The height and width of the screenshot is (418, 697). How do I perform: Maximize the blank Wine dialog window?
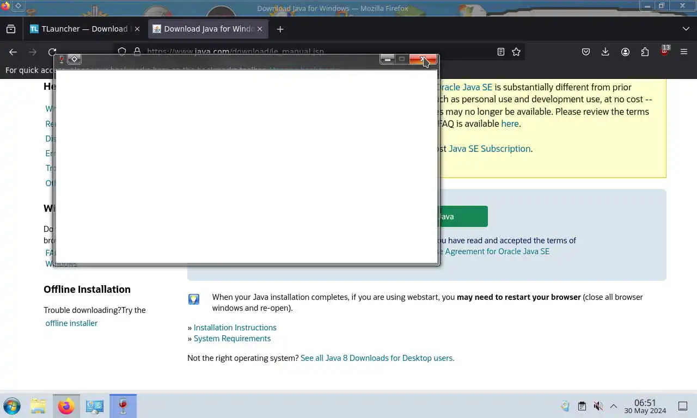pos(402,59)
